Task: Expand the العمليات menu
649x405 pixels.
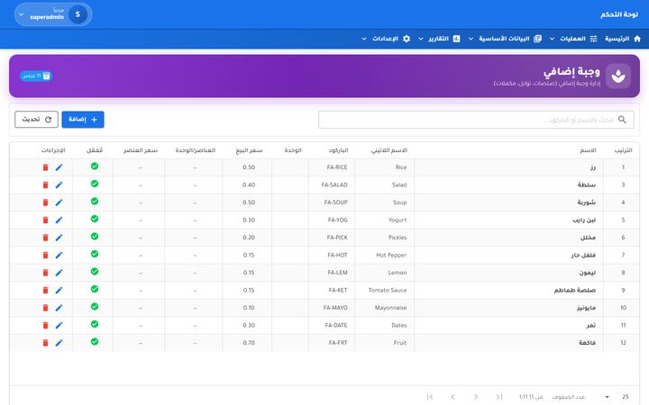Action: coord(575,39)
